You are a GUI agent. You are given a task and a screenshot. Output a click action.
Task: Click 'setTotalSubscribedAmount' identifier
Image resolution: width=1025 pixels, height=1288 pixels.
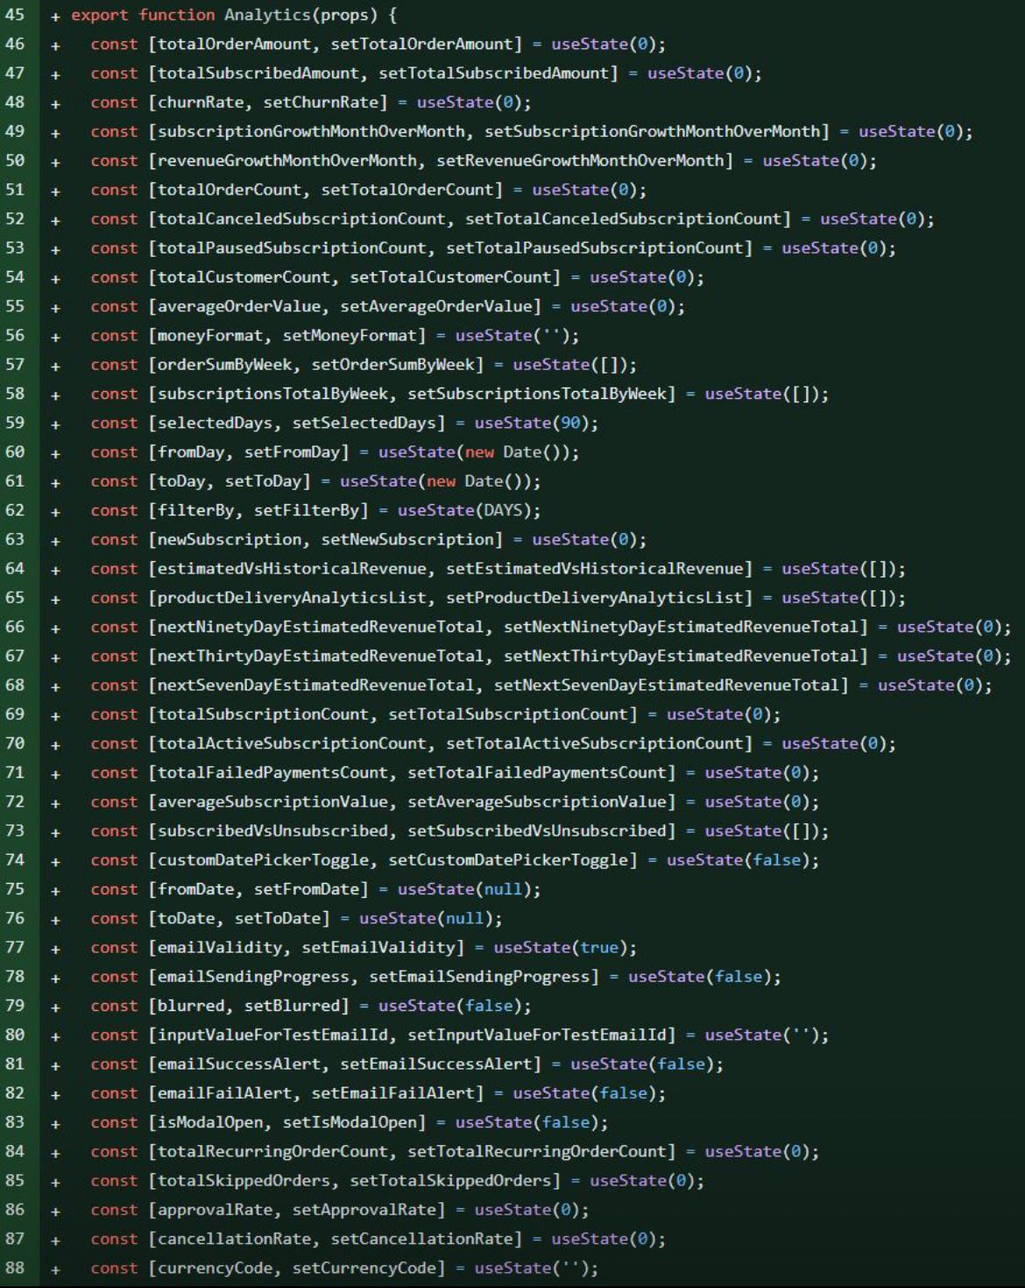click(x=493, y=73)
